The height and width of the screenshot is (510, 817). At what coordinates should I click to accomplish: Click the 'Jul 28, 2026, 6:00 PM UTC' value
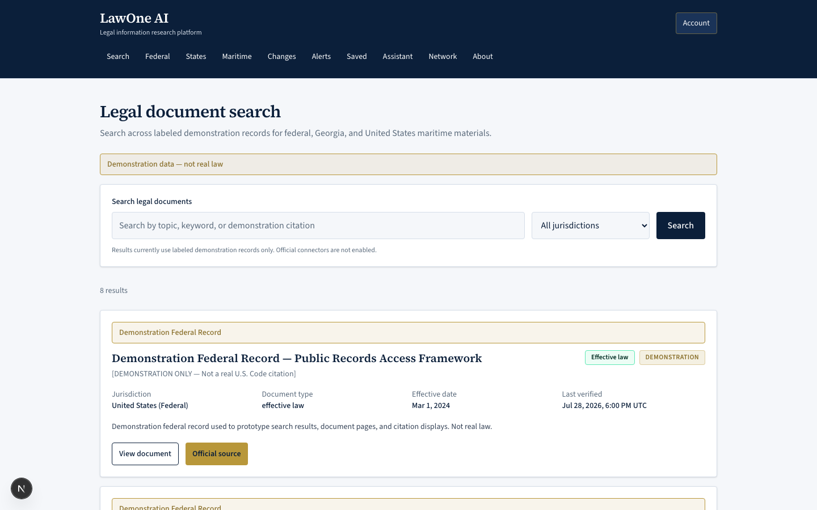[x=604, y=406]
